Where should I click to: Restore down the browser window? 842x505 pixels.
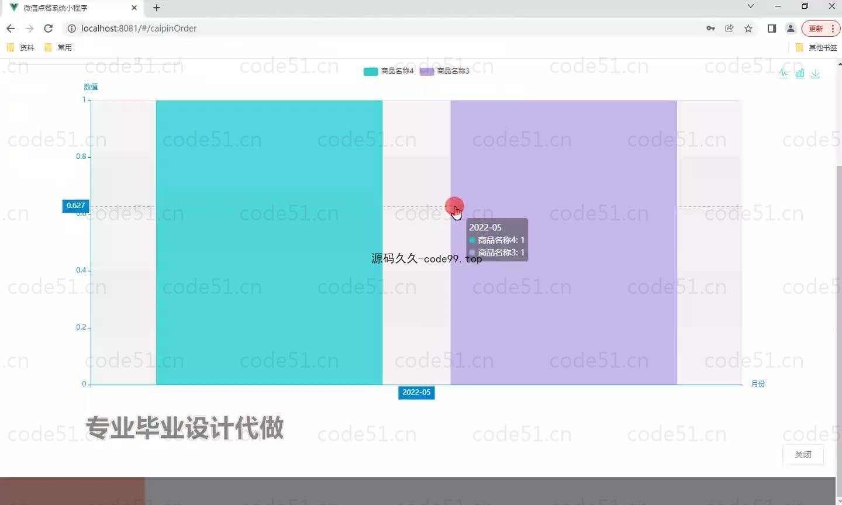(805, 6)
